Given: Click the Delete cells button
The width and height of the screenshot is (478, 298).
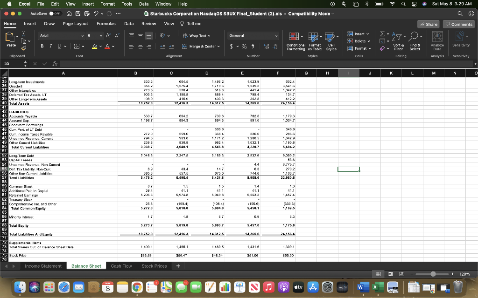Looking at the screenshot, I should (x=359, y=41).
